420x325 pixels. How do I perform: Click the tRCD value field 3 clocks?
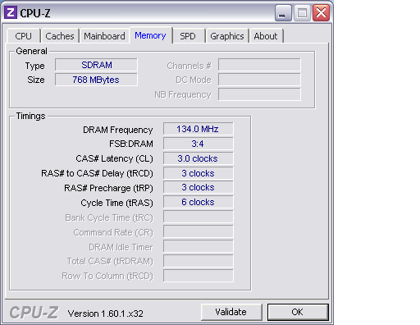click(199, 173)
